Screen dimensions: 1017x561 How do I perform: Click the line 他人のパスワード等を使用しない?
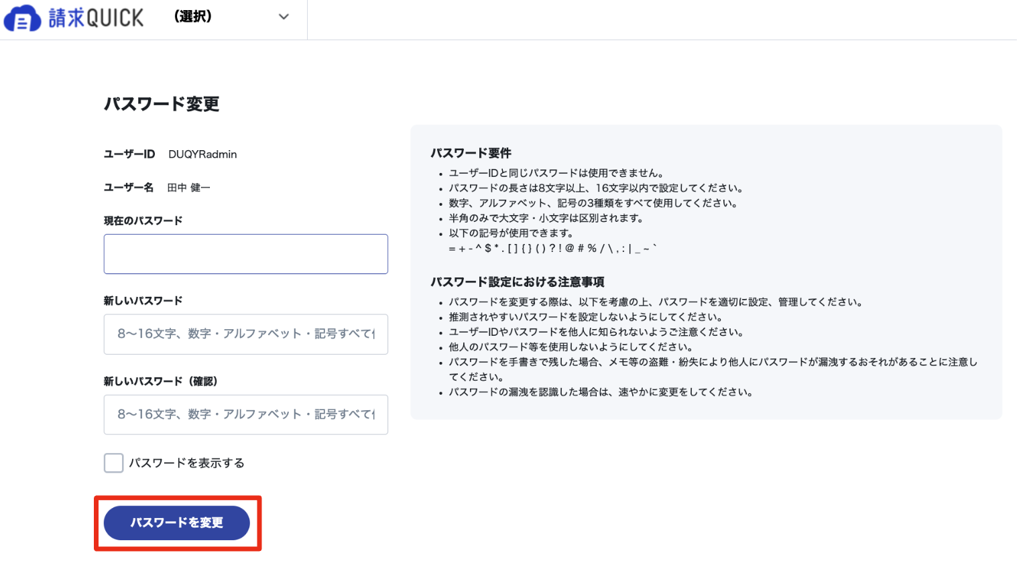pos(571,347)
